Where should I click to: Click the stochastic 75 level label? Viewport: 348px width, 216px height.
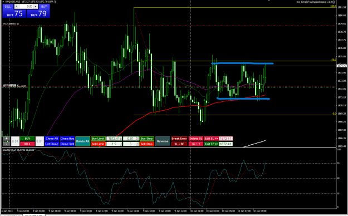(x=338, y=163)
